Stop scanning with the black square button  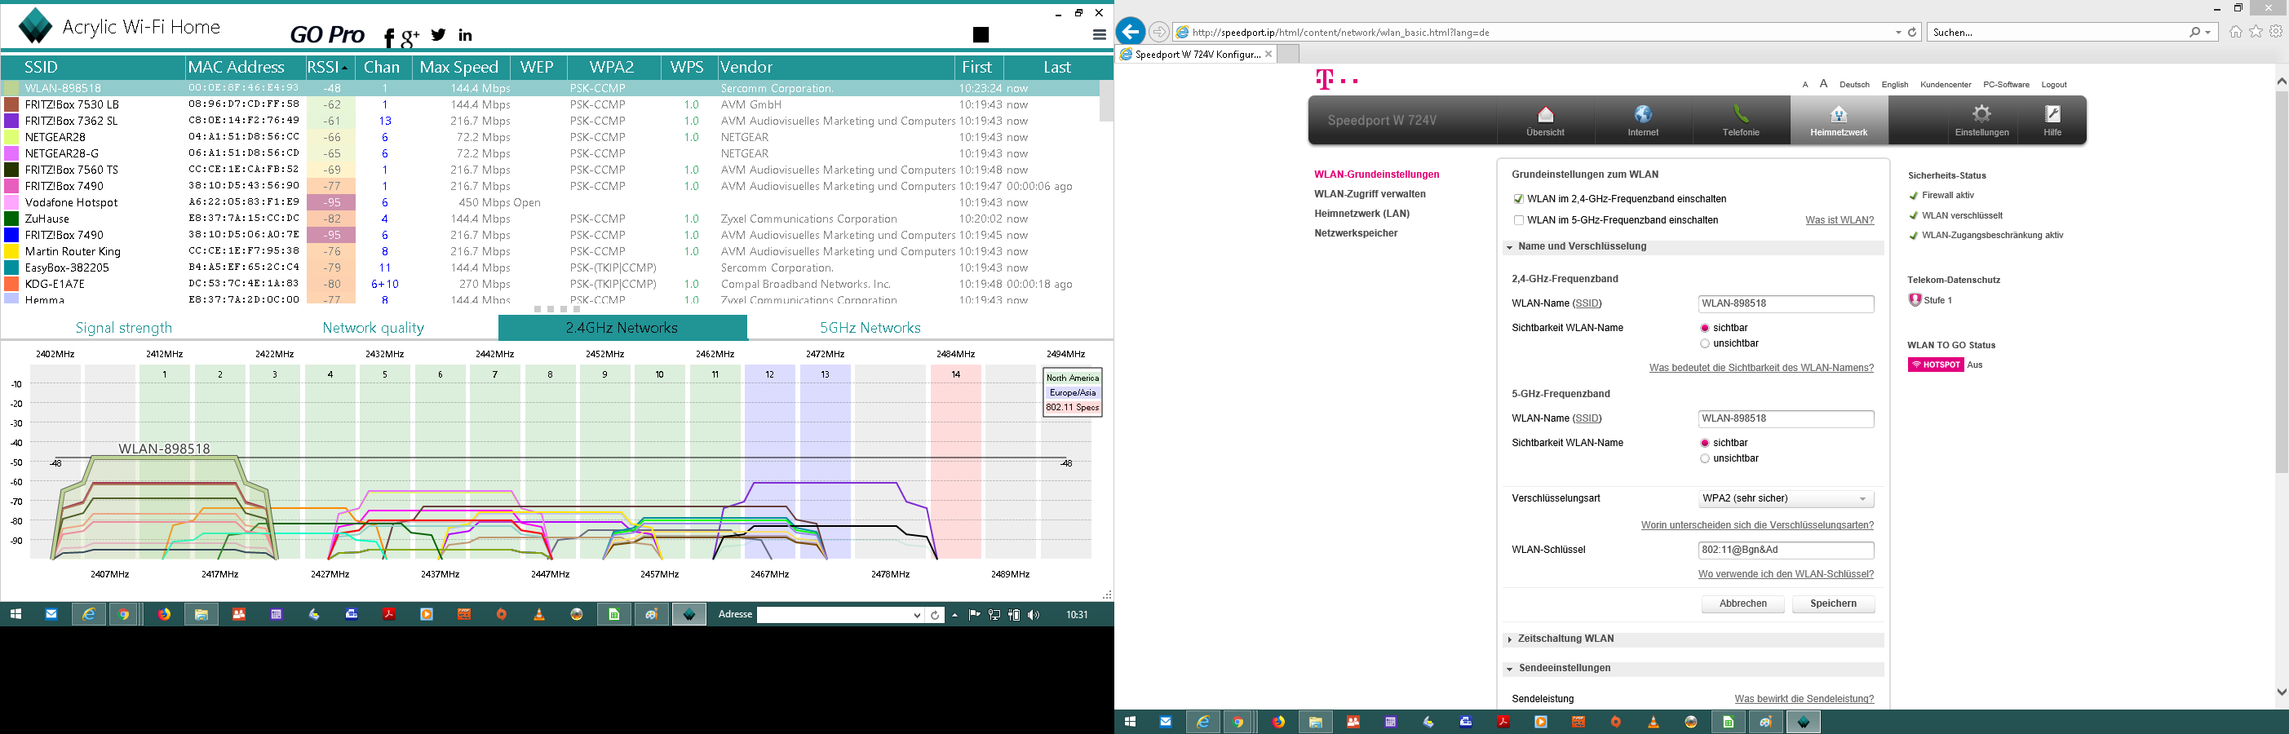[x=981, y=34]
